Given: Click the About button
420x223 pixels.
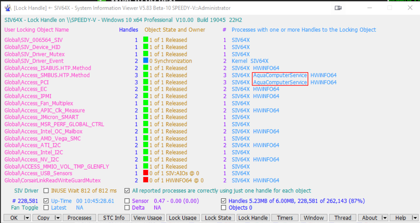Looking at the screenshot, I should (370, 218).
